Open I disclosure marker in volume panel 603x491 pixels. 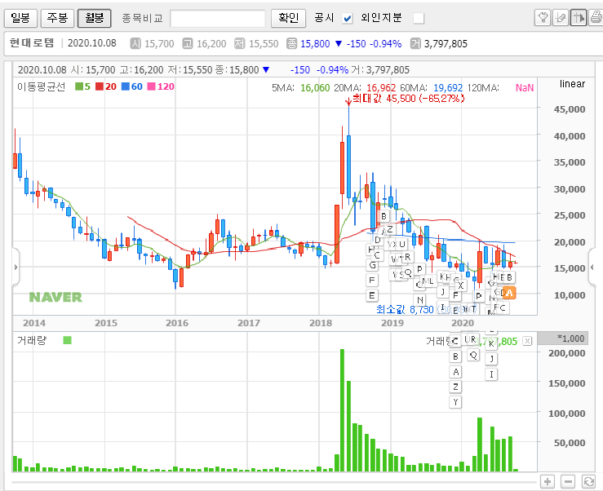pos(491,374)
